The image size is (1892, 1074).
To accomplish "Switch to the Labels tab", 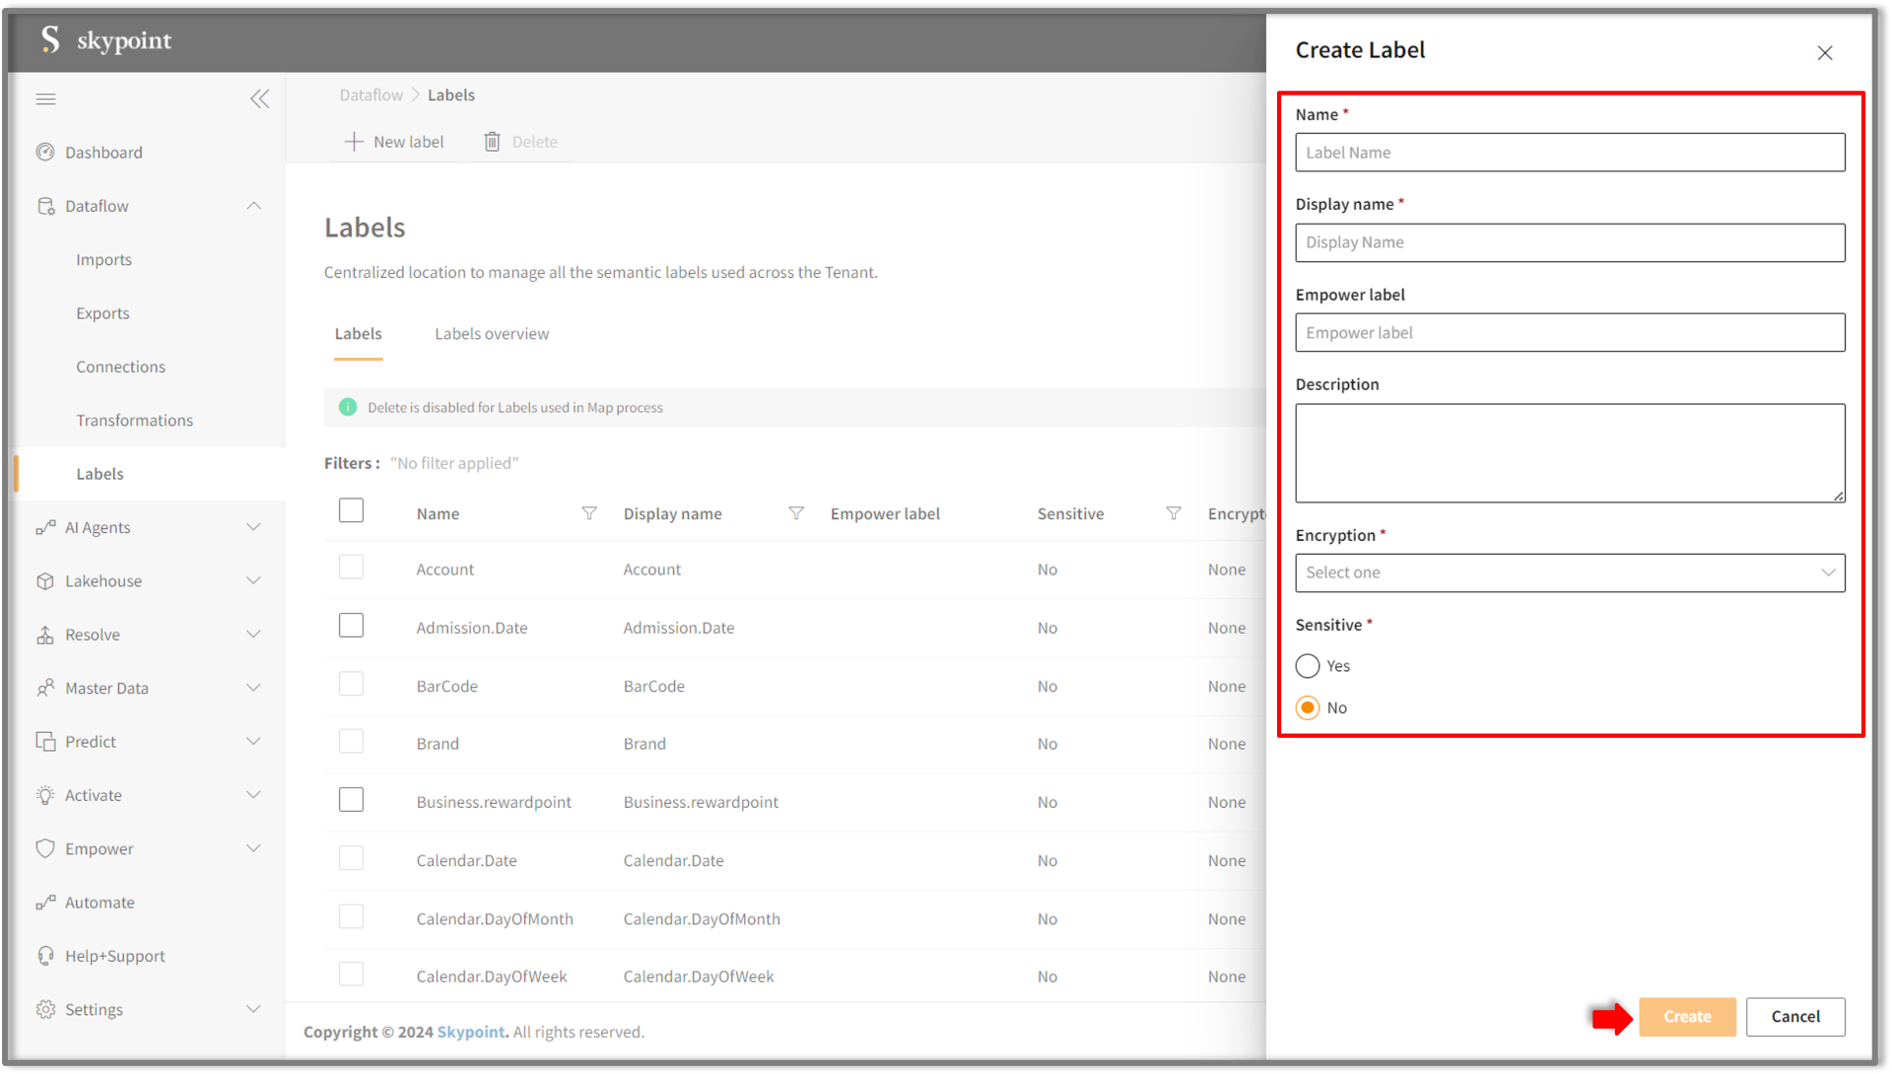I will (358, 334).
